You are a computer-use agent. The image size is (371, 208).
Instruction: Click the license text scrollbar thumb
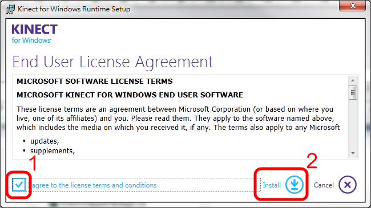[353, 93]
